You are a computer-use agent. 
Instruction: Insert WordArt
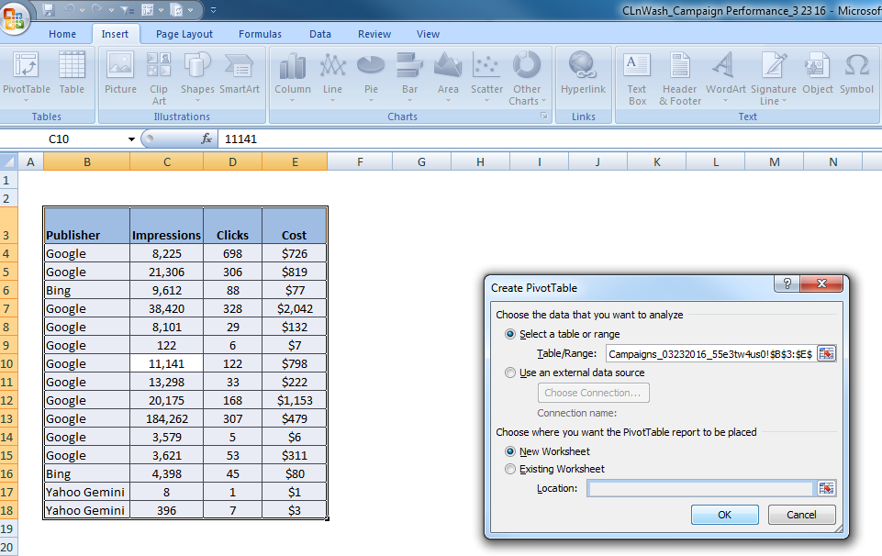[x=724, y=77]
